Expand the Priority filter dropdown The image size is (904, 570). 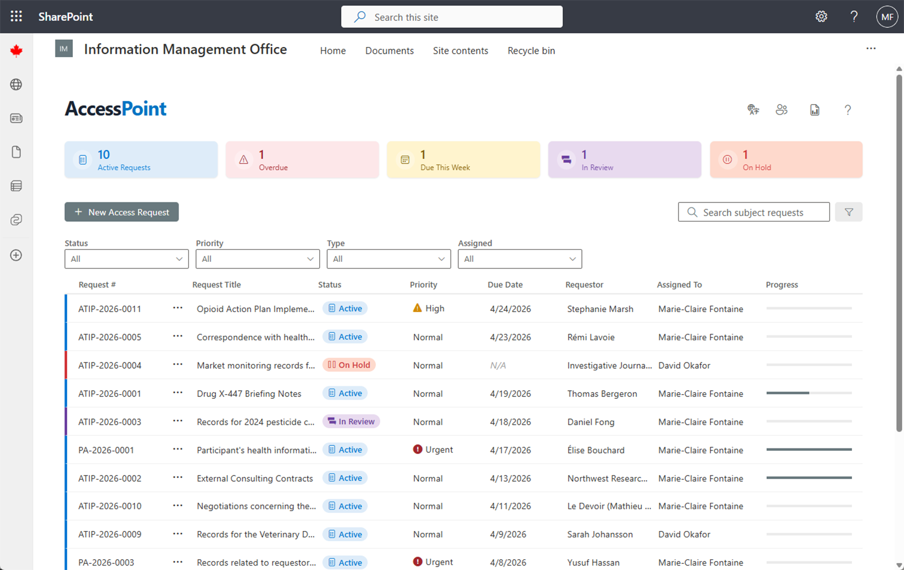(x=257, y=258)
